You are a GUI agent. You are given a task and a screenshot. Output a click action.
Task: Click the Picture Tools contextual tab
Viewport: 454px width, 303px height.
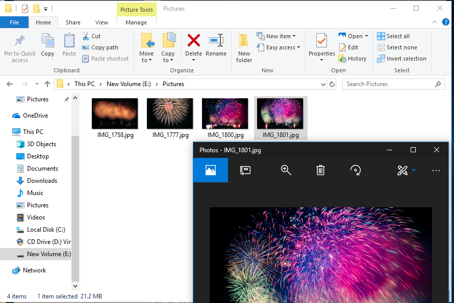pos(137,10)
